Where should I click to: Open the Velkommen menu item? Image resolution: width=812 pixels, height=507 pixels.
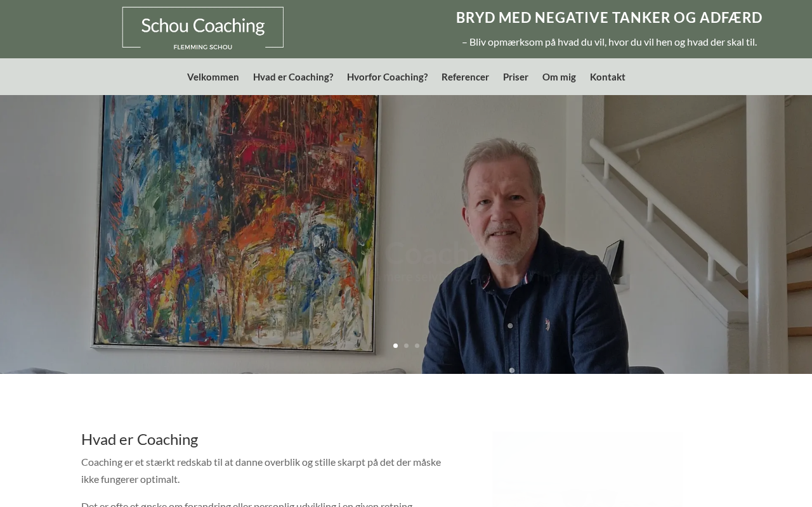[213, 77]
